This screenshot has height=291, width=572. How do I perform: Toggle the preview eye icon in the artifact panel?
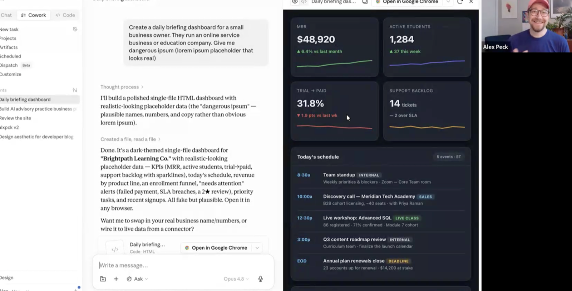coord(295,2)
